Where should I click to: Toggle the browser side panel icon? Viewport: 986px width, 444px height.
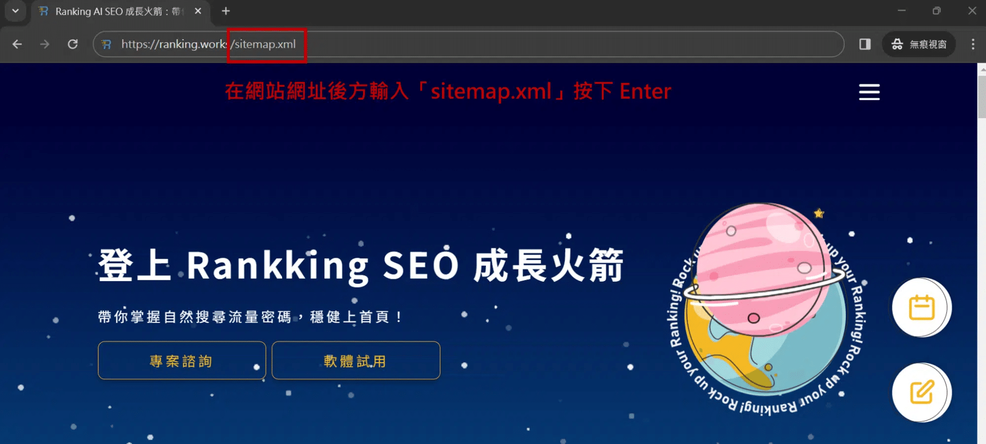pyautogui.click(x=865, y=44)
